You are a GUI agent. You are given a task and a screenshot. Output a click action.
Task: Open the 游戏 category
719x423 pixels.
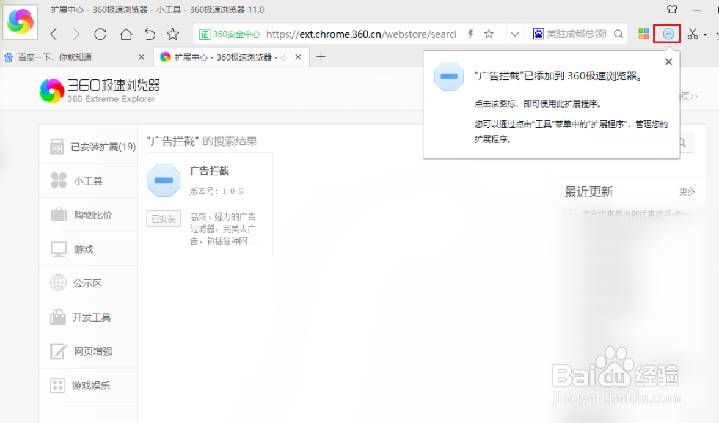(89, 249)
